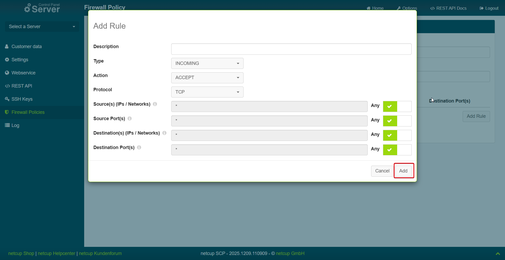Click the gear icon next to Settings
This screenshot has height=260, width=505.
pyautogui.click(x=7, y=60)
